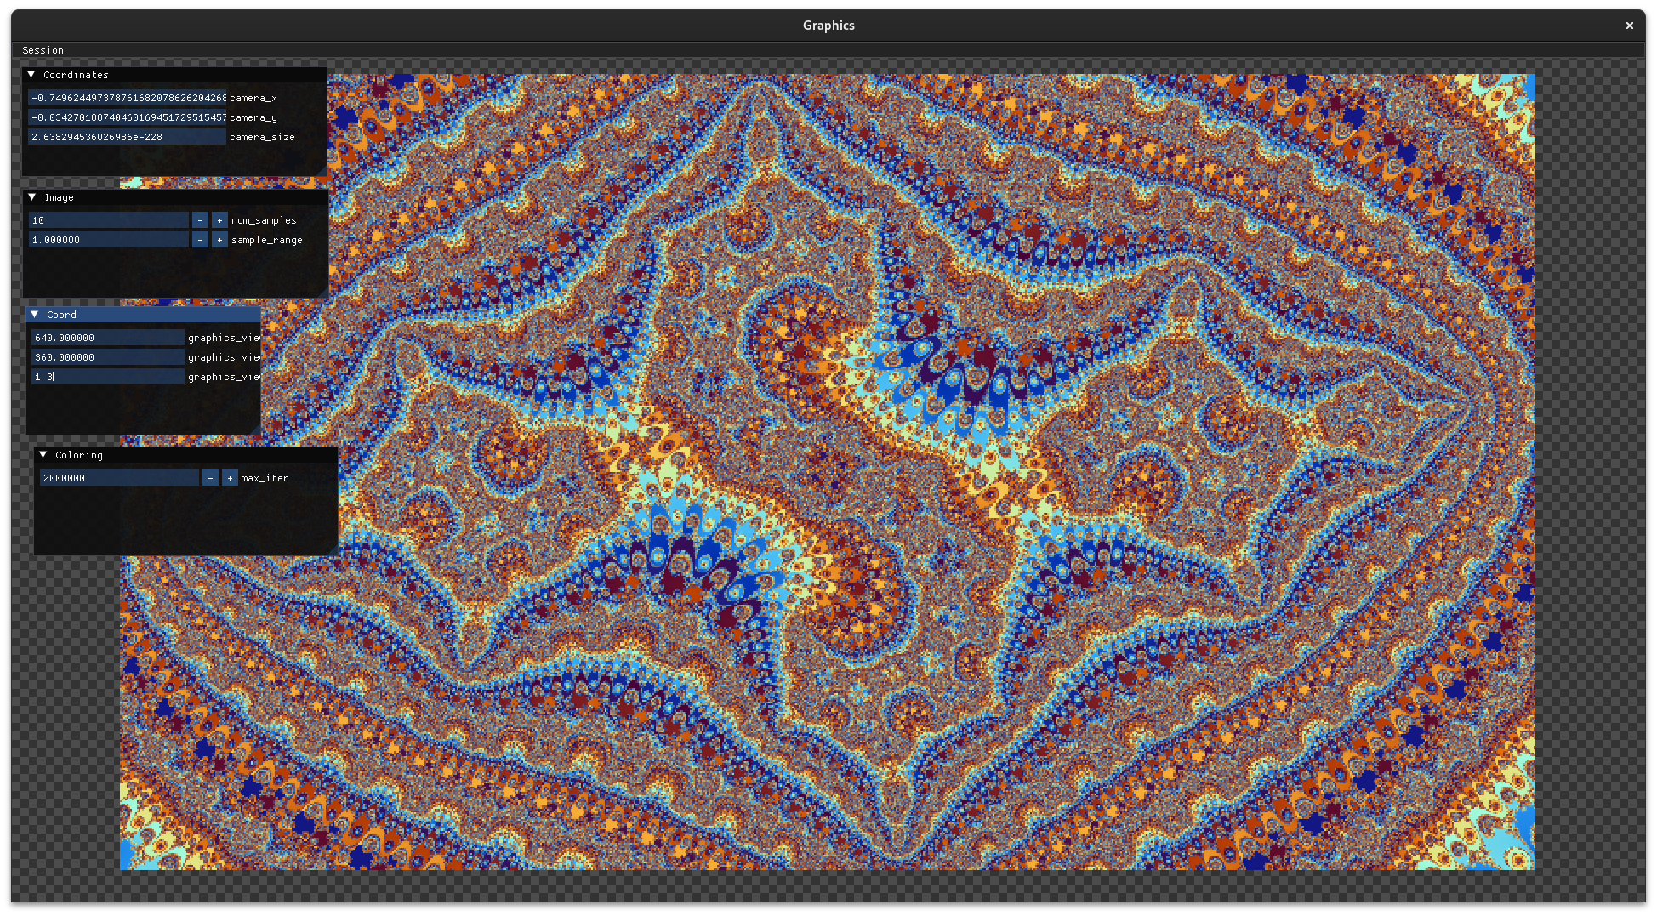The image size is (1657, 916).
Task: Increase num_samples with plus button
Action: click(219, 220)
